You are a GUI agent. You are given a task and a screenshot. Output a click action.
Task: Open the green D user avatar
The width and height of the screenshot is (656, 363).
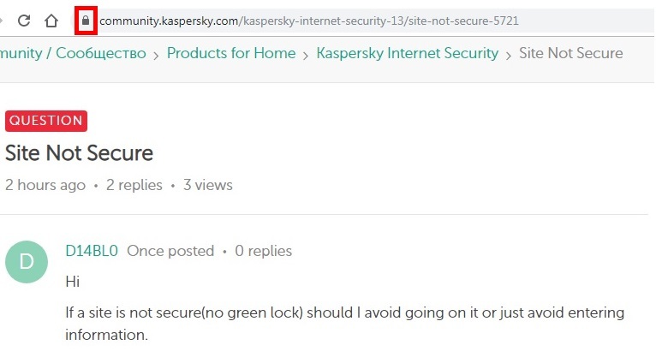27,262
